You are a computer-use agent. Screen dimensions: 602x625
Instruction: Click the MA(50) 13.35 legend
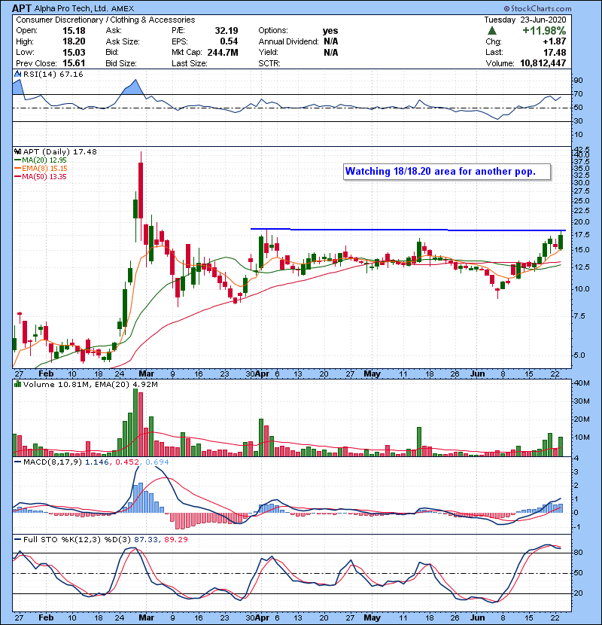point(40,177)
